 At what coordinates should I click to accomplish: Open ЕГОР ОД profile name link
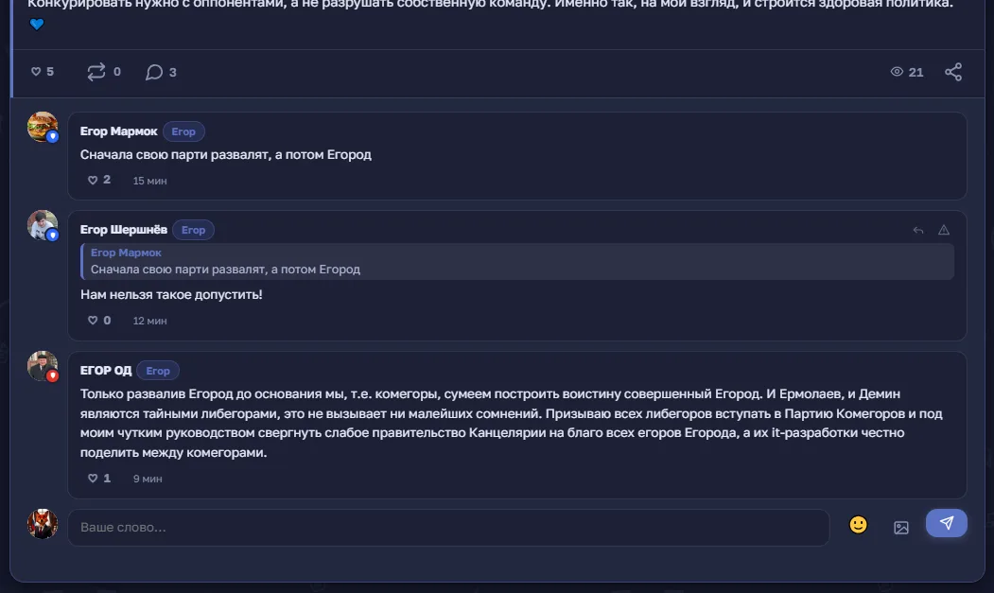click(106, 371)
